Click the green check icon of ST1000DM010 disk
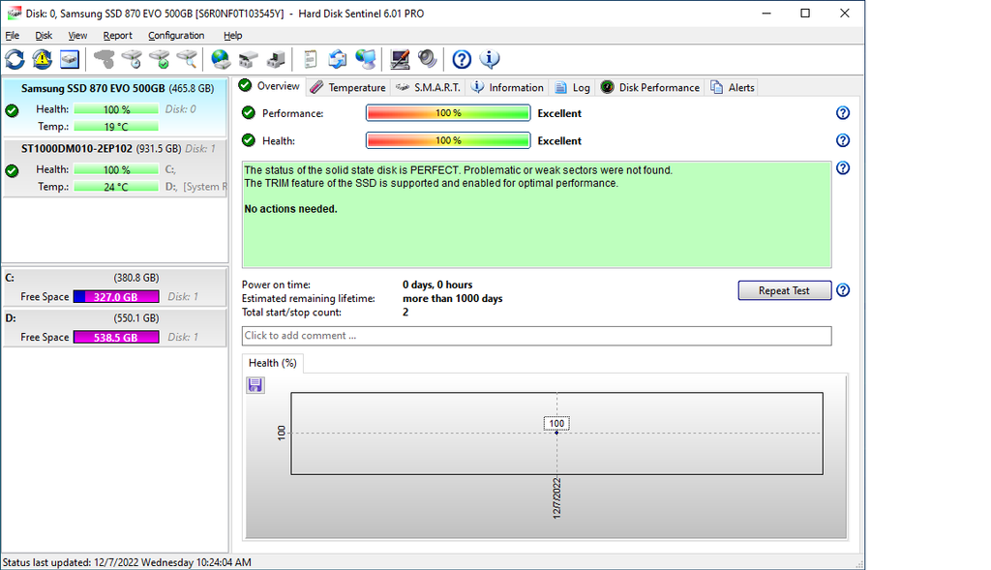991x570 pixels. 12,170
